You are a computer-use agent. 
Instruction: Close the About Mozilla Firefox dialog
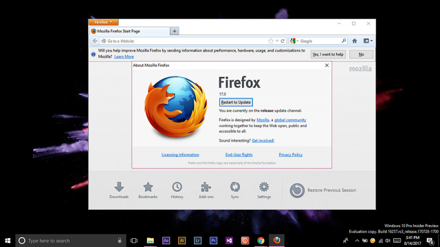tap(327, 65)
